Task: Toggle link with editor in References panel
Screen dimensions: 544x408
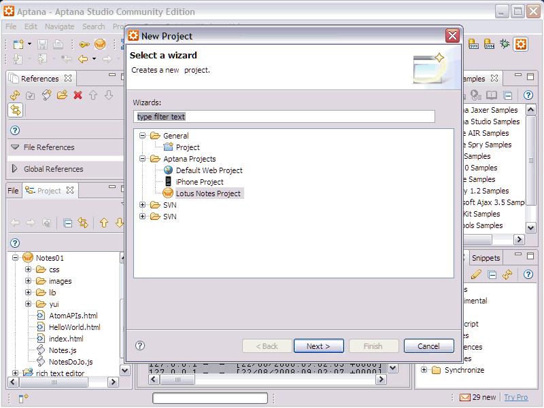Action: pos(15,110)
